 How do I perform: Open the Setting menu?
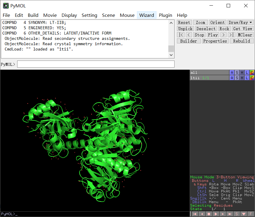click(x=89, y=15)
